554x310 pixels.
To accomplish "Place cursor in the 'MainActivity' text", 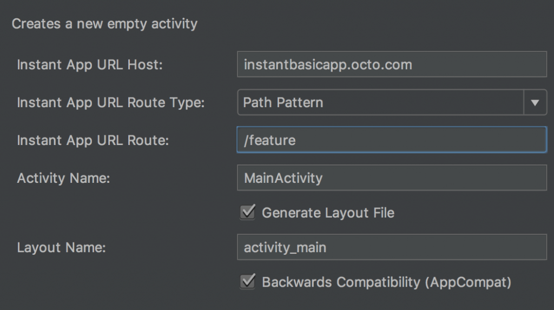I will [x=283, y=178].
